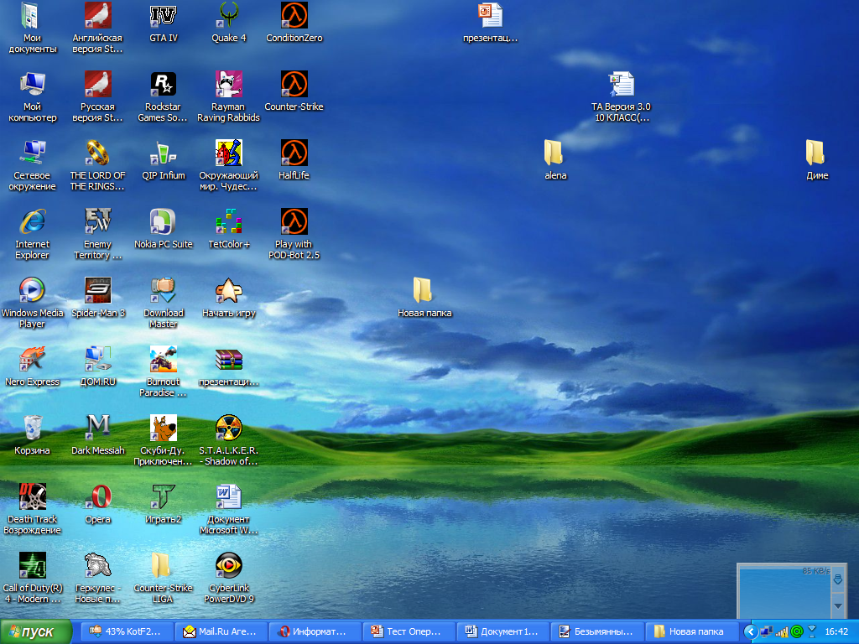This screenshot has width=859, height=644.
Task: Launch Windows Media Player shortcut
Action: click(x=32, y=303)
